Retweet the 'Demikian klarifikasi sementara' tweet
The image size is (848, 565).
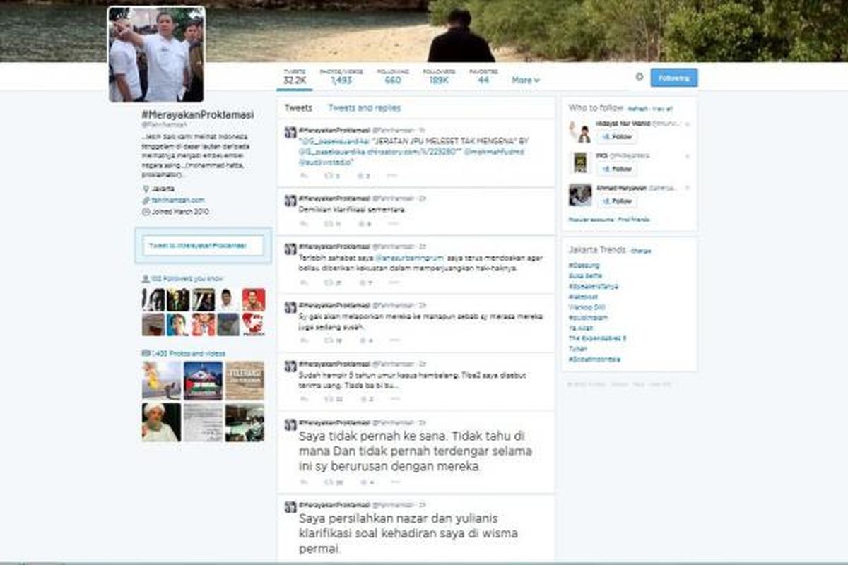point(329,224)
